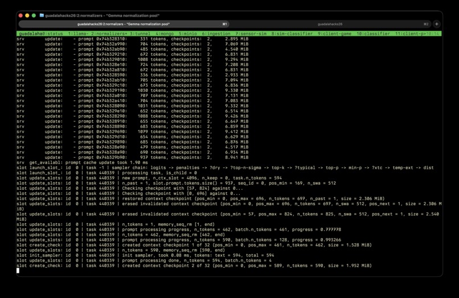
Task: Click the log row with 652 tokens
Action: point(132,111)
